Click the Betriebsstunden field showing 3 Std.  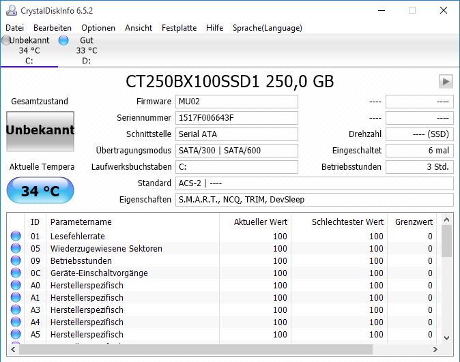tap(420, 167)
